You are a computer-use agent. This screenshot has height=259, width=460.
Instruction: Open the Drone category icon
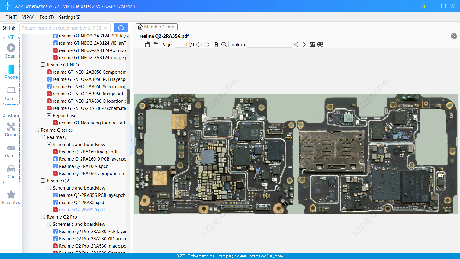pyautogui.click(x=11, y=129)
